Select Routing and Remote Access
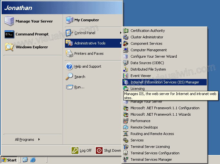Viewport: 220px width, 164px height. pyautogui.click(x=164, y=134)
